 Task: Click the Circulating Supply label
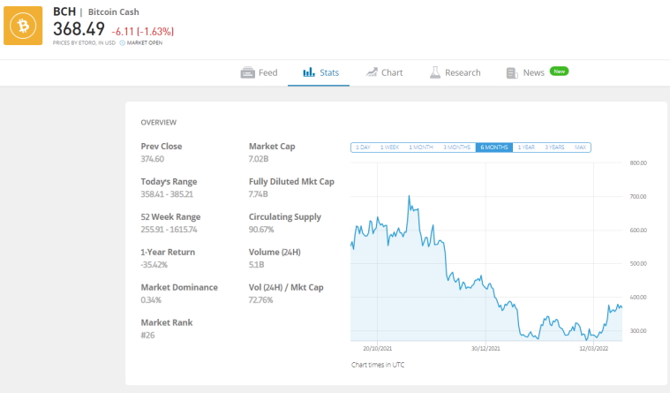(285, 217)
